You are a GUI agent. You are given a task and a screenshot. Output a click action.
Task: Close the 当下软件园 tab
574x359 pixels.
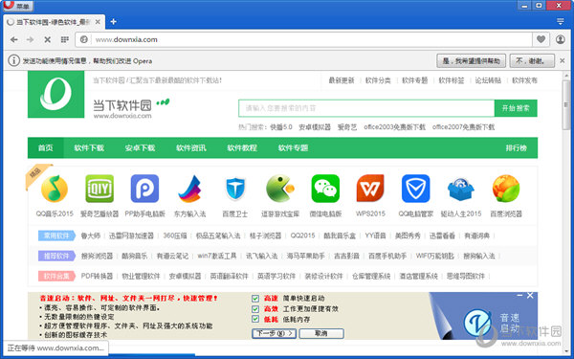click(x=98, y=22)
